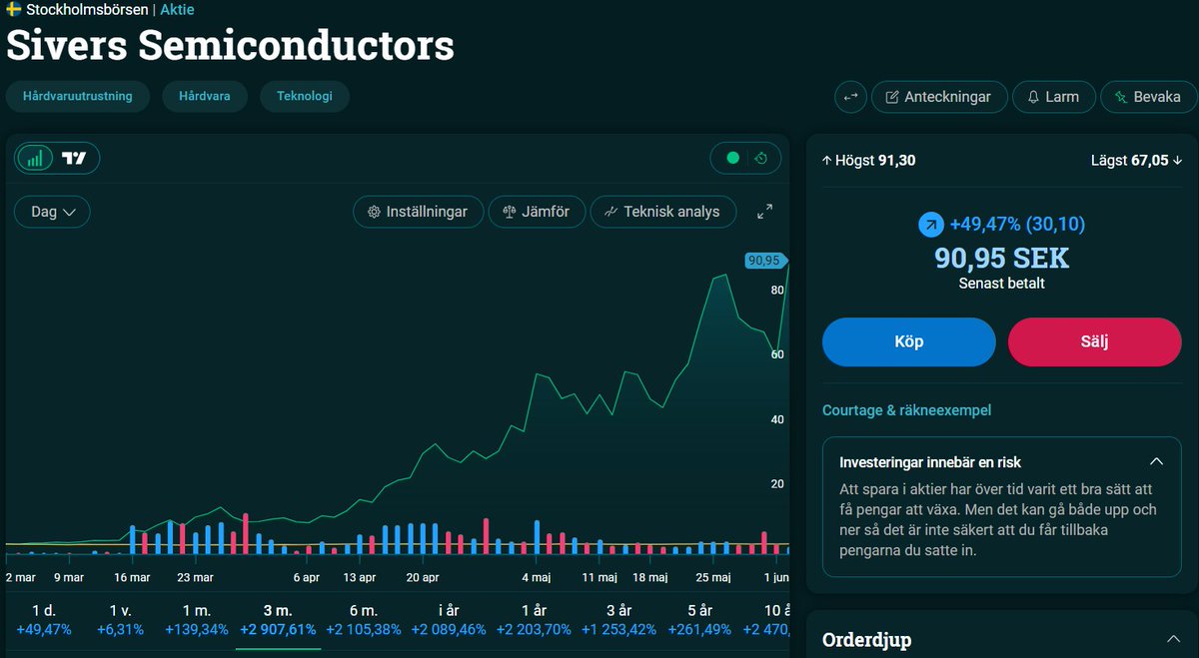Click the 16 mar date on chart axis
Image resolution: width=1199 pixels, height=658 pixels.
click(132, 577)
